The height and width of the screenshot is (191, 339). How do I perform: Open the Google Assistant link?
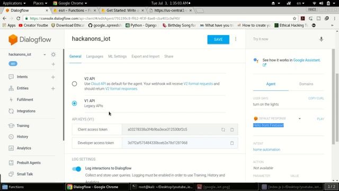307,60
